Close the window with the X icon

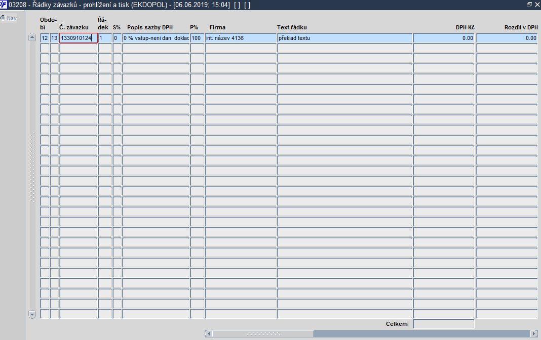537,5
